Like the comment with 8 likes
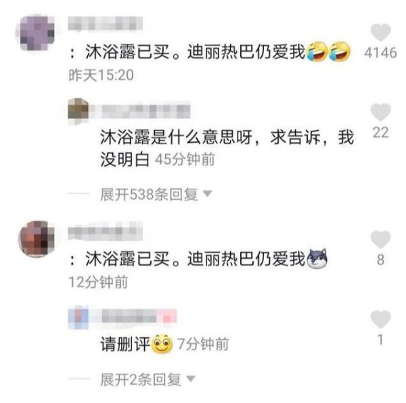This screenshot has height=403, width=406. [380, 239]
